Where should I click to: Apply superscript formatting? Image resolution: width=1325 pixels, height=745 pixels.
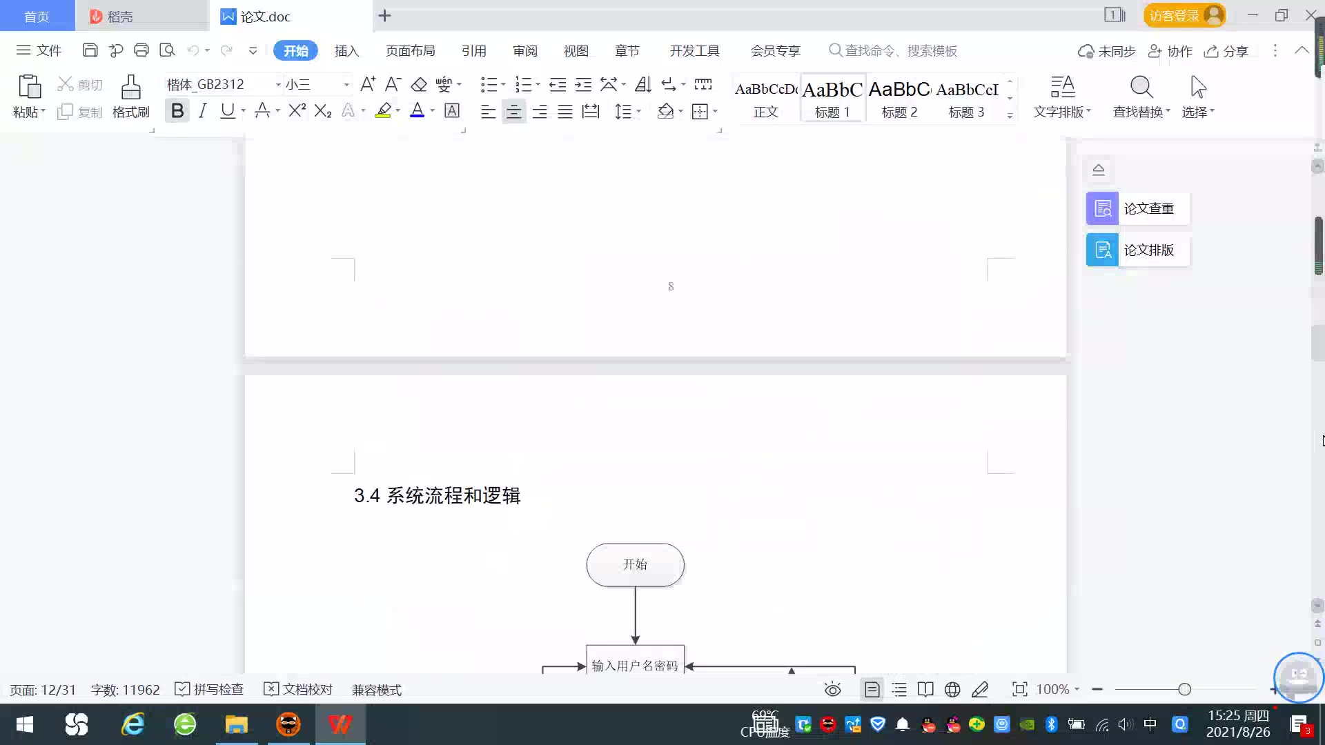coord(297,110)
